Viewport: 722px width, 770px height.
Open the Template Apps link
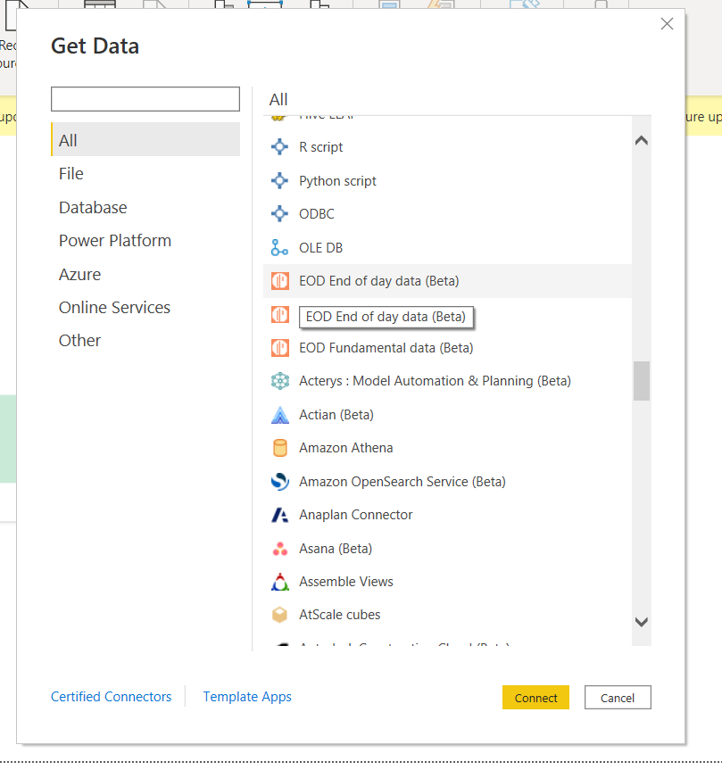(x=247, y=697)
